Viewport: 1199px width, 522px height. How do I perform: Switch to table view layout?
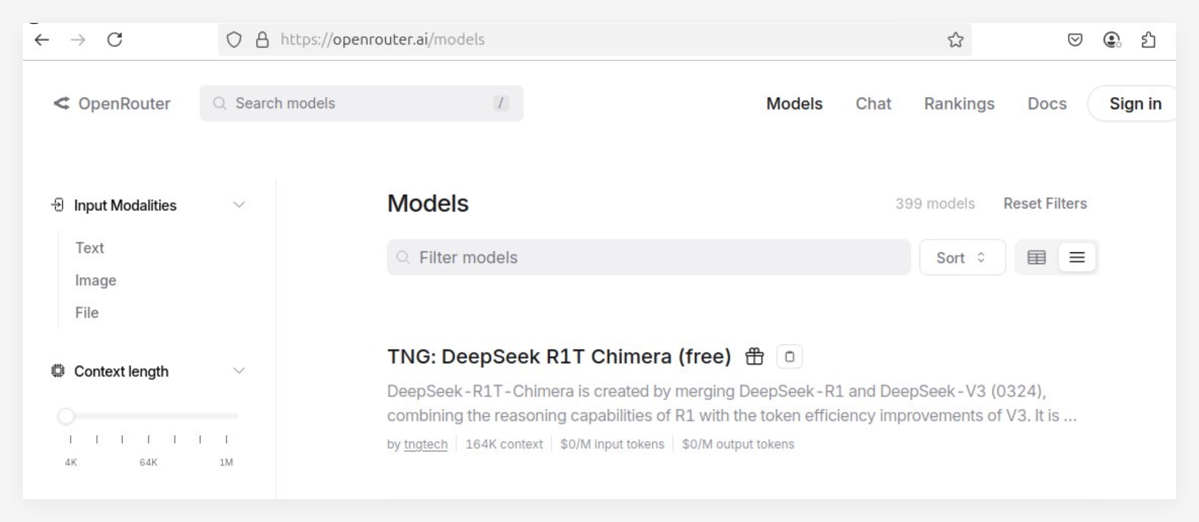click(x=1036, y=257)
